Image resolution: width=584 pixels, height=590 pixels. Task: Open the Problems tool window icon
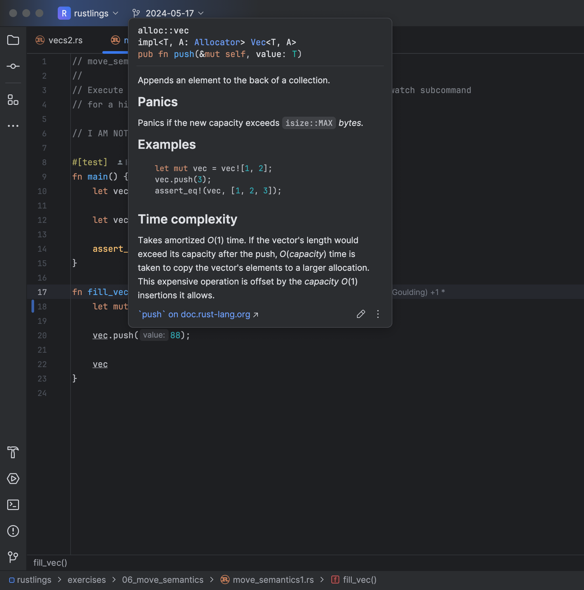tap(13, 531)
